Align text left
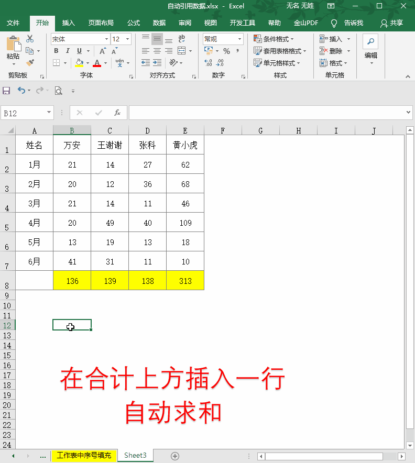Screen dimensions: 415x463 146,51
